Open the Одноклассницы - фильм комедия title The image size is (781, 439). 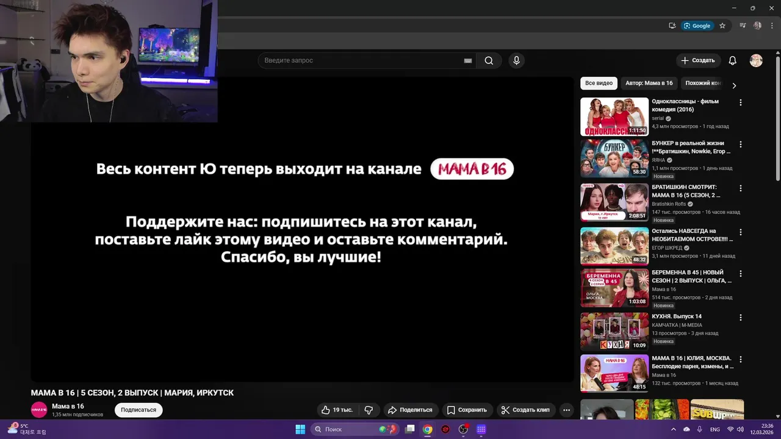685,105
